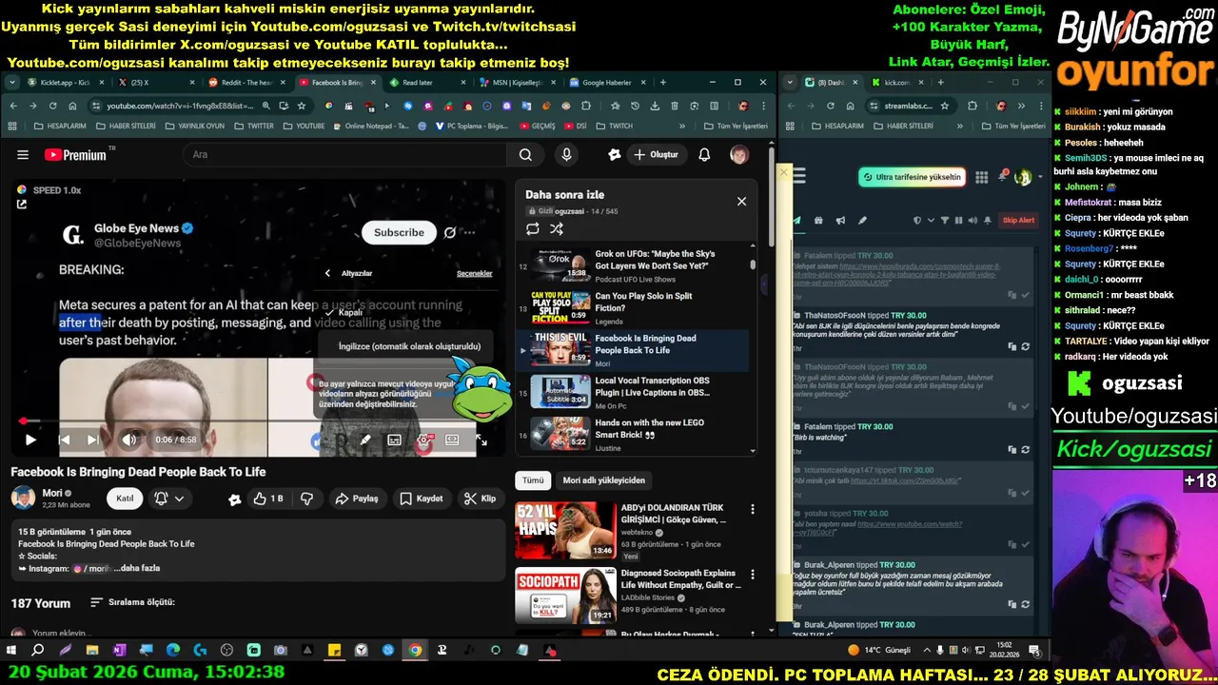Viewport: 1218px width, 685px height.
Task: Open TWITTER bookmark folder
Action: [252, 126]
